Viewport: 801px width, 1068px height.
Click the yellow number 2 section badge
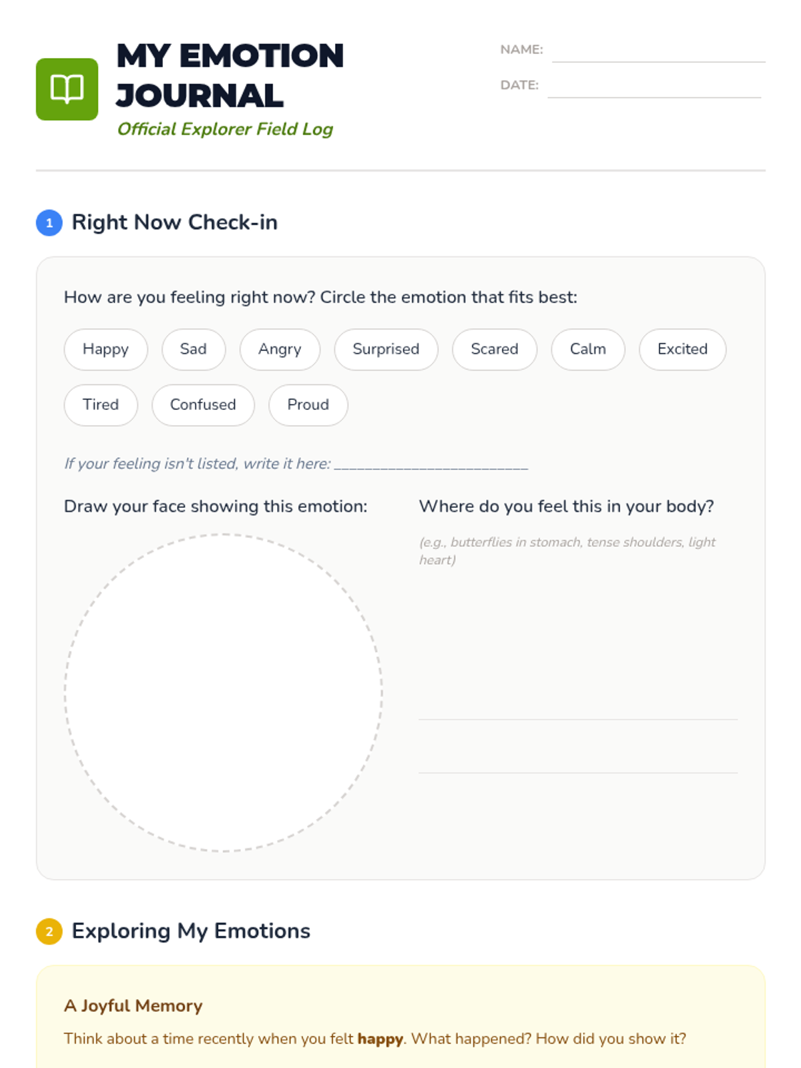[x=49, y=932]
